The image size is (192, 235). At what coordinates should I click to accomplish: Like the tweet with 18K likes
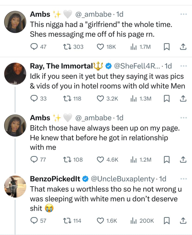(100, 47)
